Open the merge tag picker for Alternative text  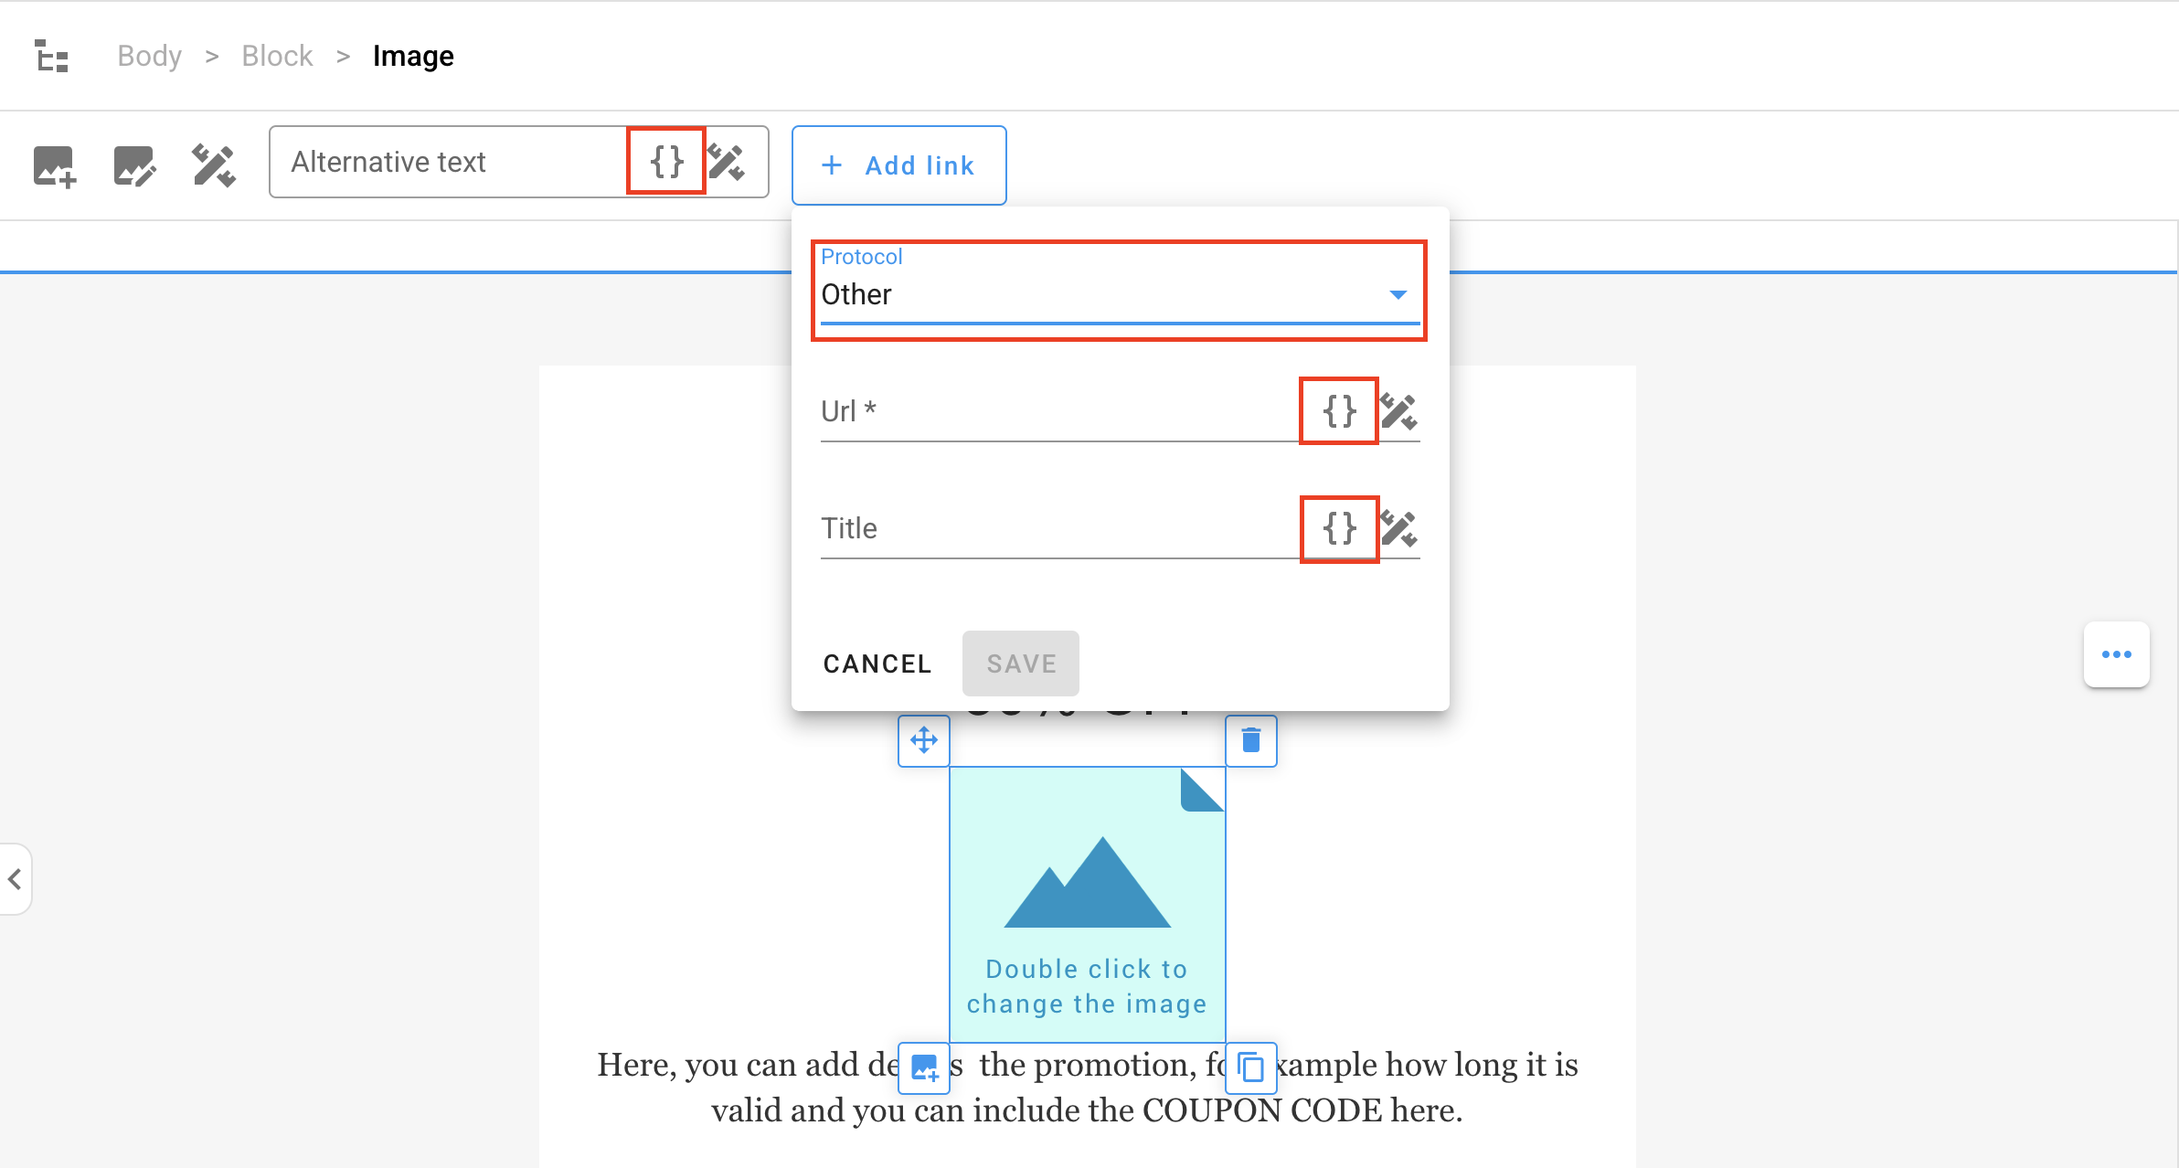(665, 162)
